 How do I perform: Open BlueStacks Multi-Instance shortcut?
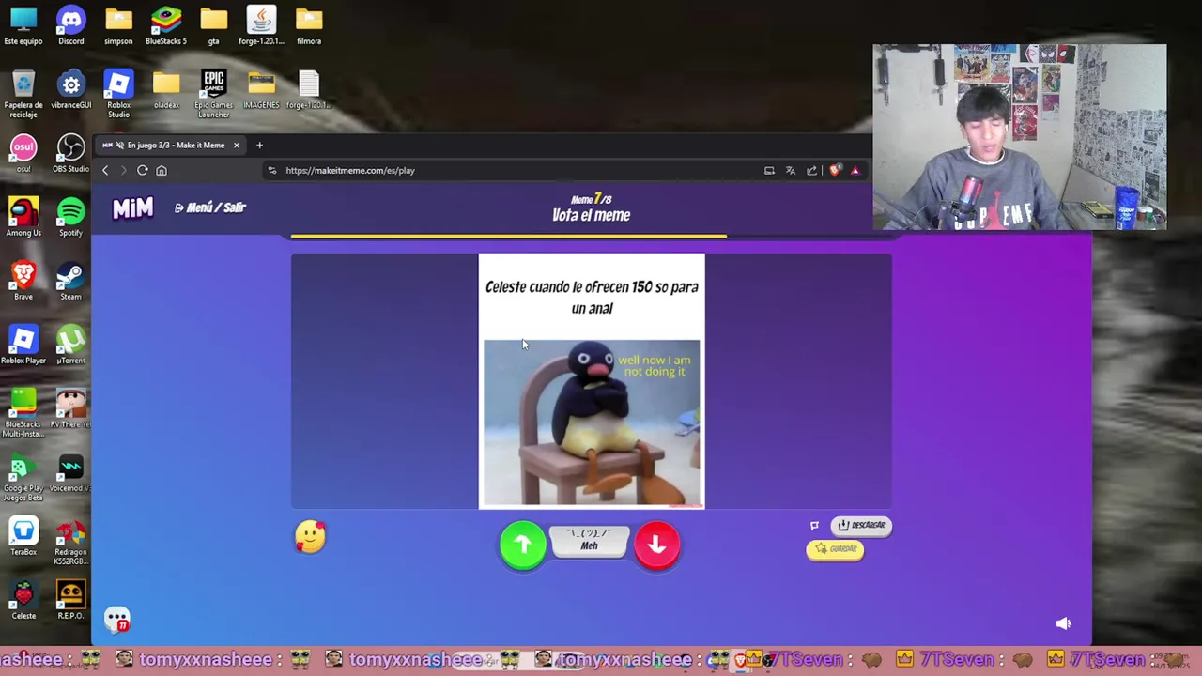pyautogui.click(x=23, y=413)
